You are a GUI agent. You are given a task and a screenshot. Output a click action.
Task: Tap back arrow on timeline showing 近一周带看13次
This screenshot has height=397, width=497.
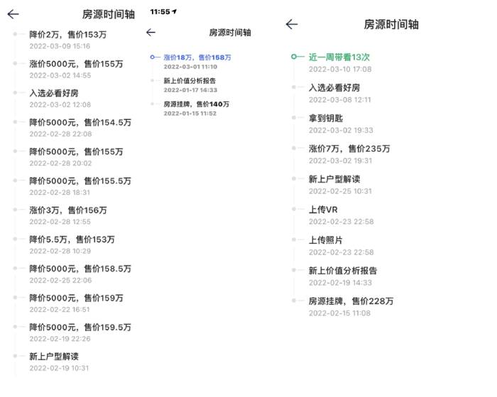coord(292,24)
